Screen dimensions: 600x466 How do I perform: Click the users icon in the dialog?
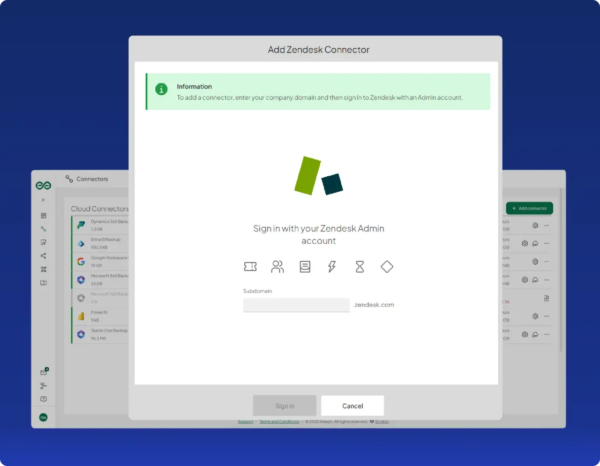pos(277,266)
